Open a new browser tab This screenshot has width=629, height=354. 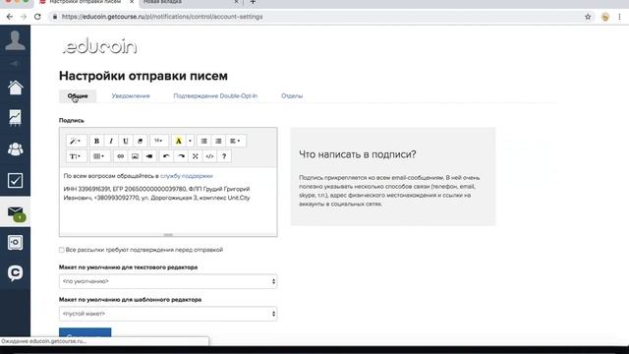[x=253, y=2]
